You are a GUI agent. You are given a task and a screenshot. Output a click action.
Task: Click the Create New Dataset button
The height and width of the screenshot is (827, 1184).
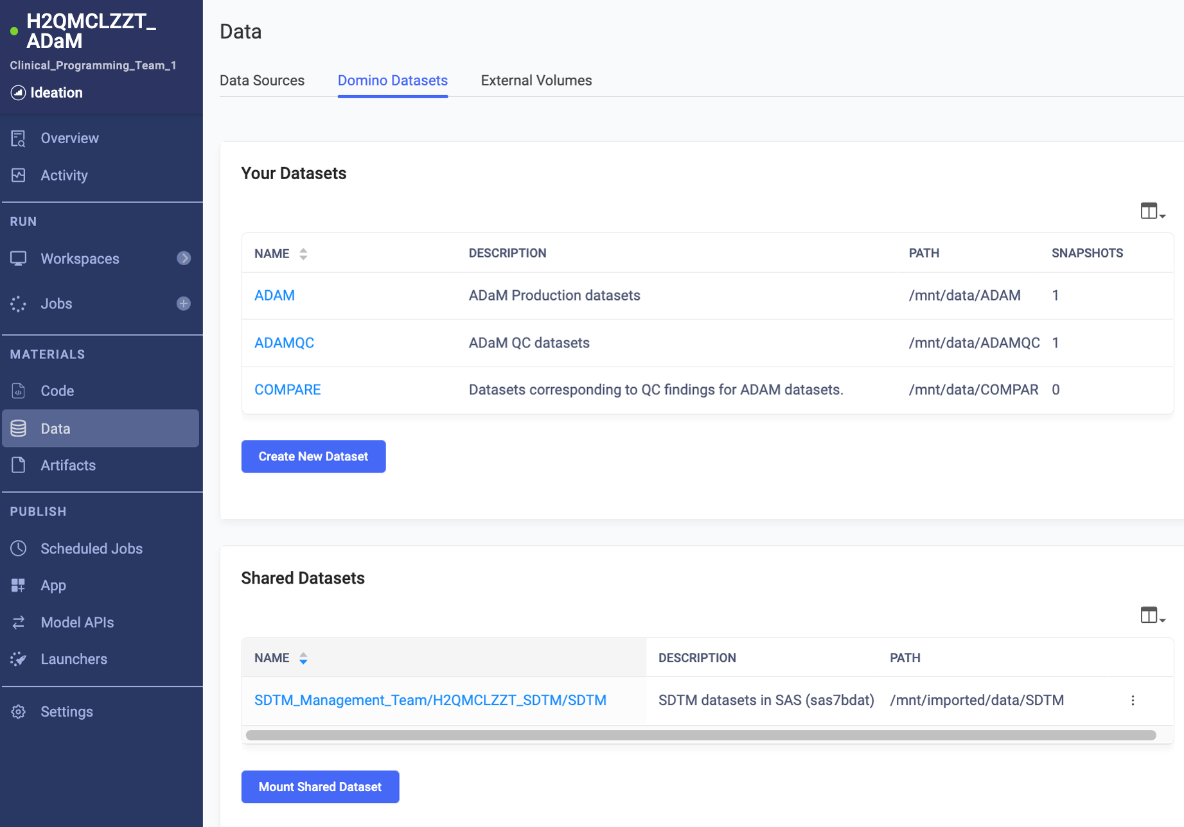[x=314, y=457]
